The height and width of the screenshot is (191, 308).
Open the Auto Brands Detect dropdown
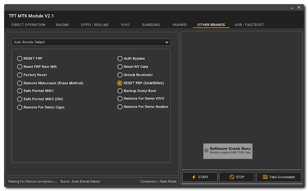tap(91, 42)
